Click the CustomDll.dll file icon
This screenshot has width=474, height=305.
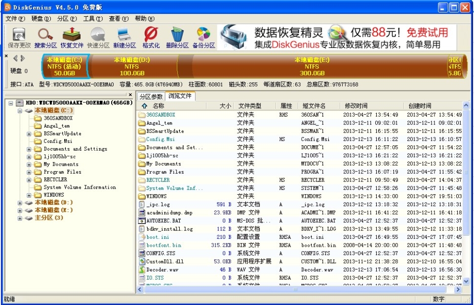click(x=142, y=261)
